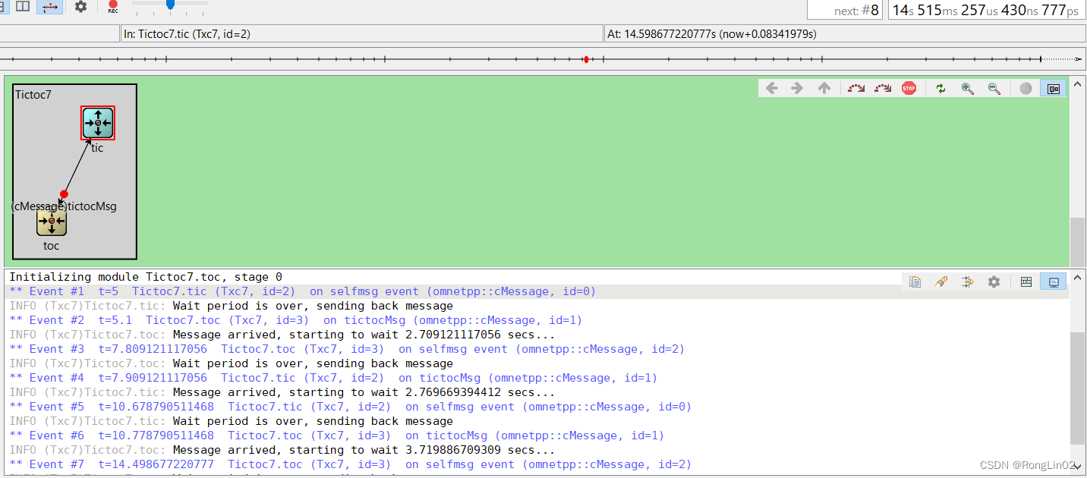
Task: Click 'Initializing module Tictoc7.toc' log line
Action: [x=146, y=277]
